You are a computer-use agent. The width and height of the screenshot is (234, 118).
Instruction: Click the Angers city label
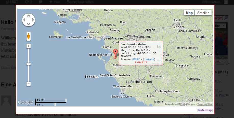179,27
